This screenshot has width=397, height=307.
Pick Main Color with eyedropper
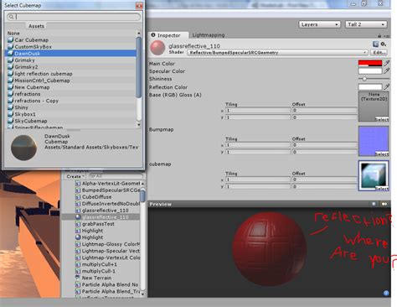[x=387, y=64]
